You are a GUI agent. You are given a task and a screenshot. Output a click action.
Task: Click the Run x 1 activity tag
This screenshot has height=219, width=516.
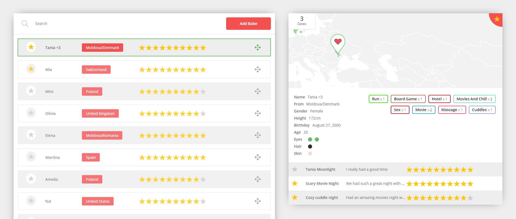378,99
